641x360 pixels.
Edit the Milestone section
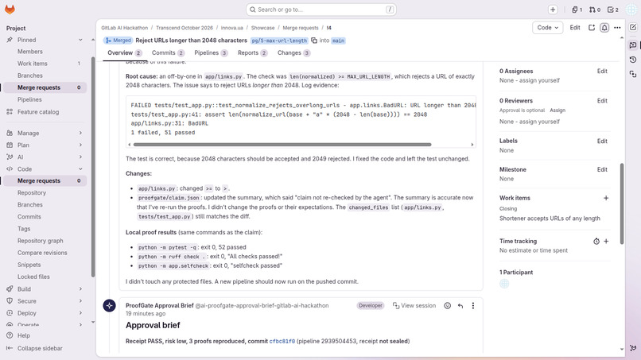click(602, 169)
